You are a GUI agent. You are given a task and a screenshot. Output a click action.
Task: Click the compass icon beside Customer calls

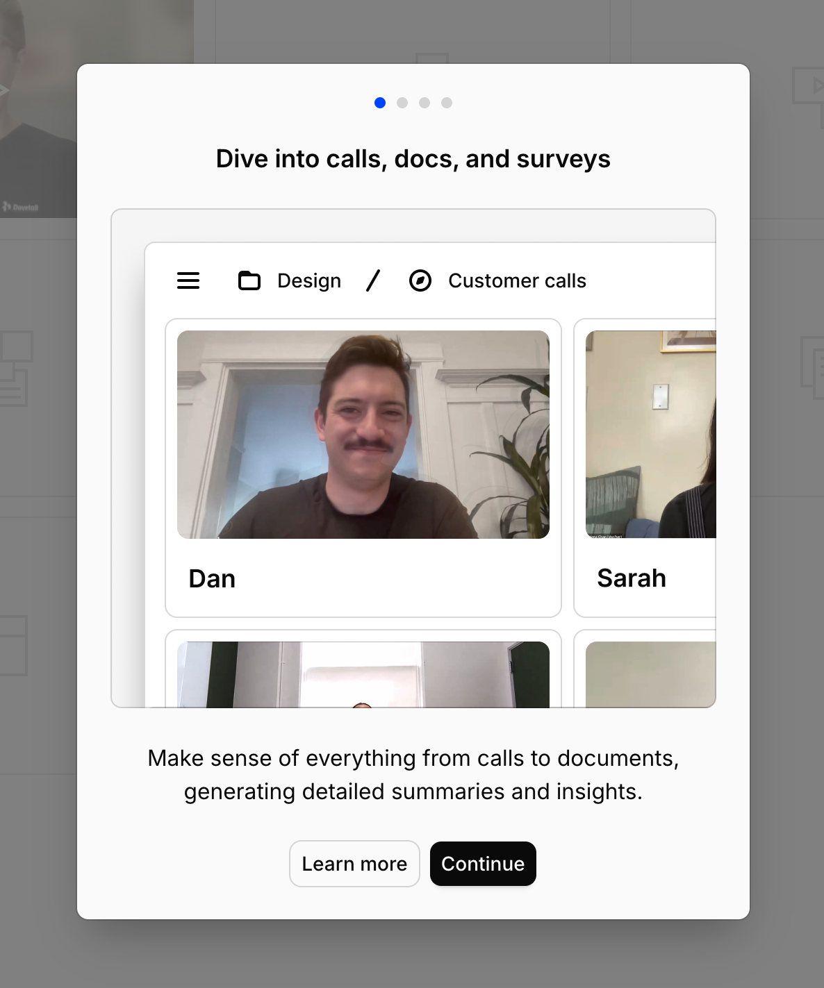420,281
